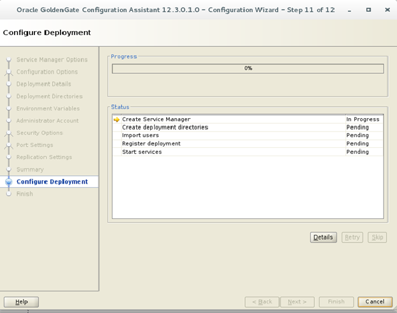The width and height of the screenshot is (397, 313).
Task: Select Deployment Details step
Action: coord(43,84)
